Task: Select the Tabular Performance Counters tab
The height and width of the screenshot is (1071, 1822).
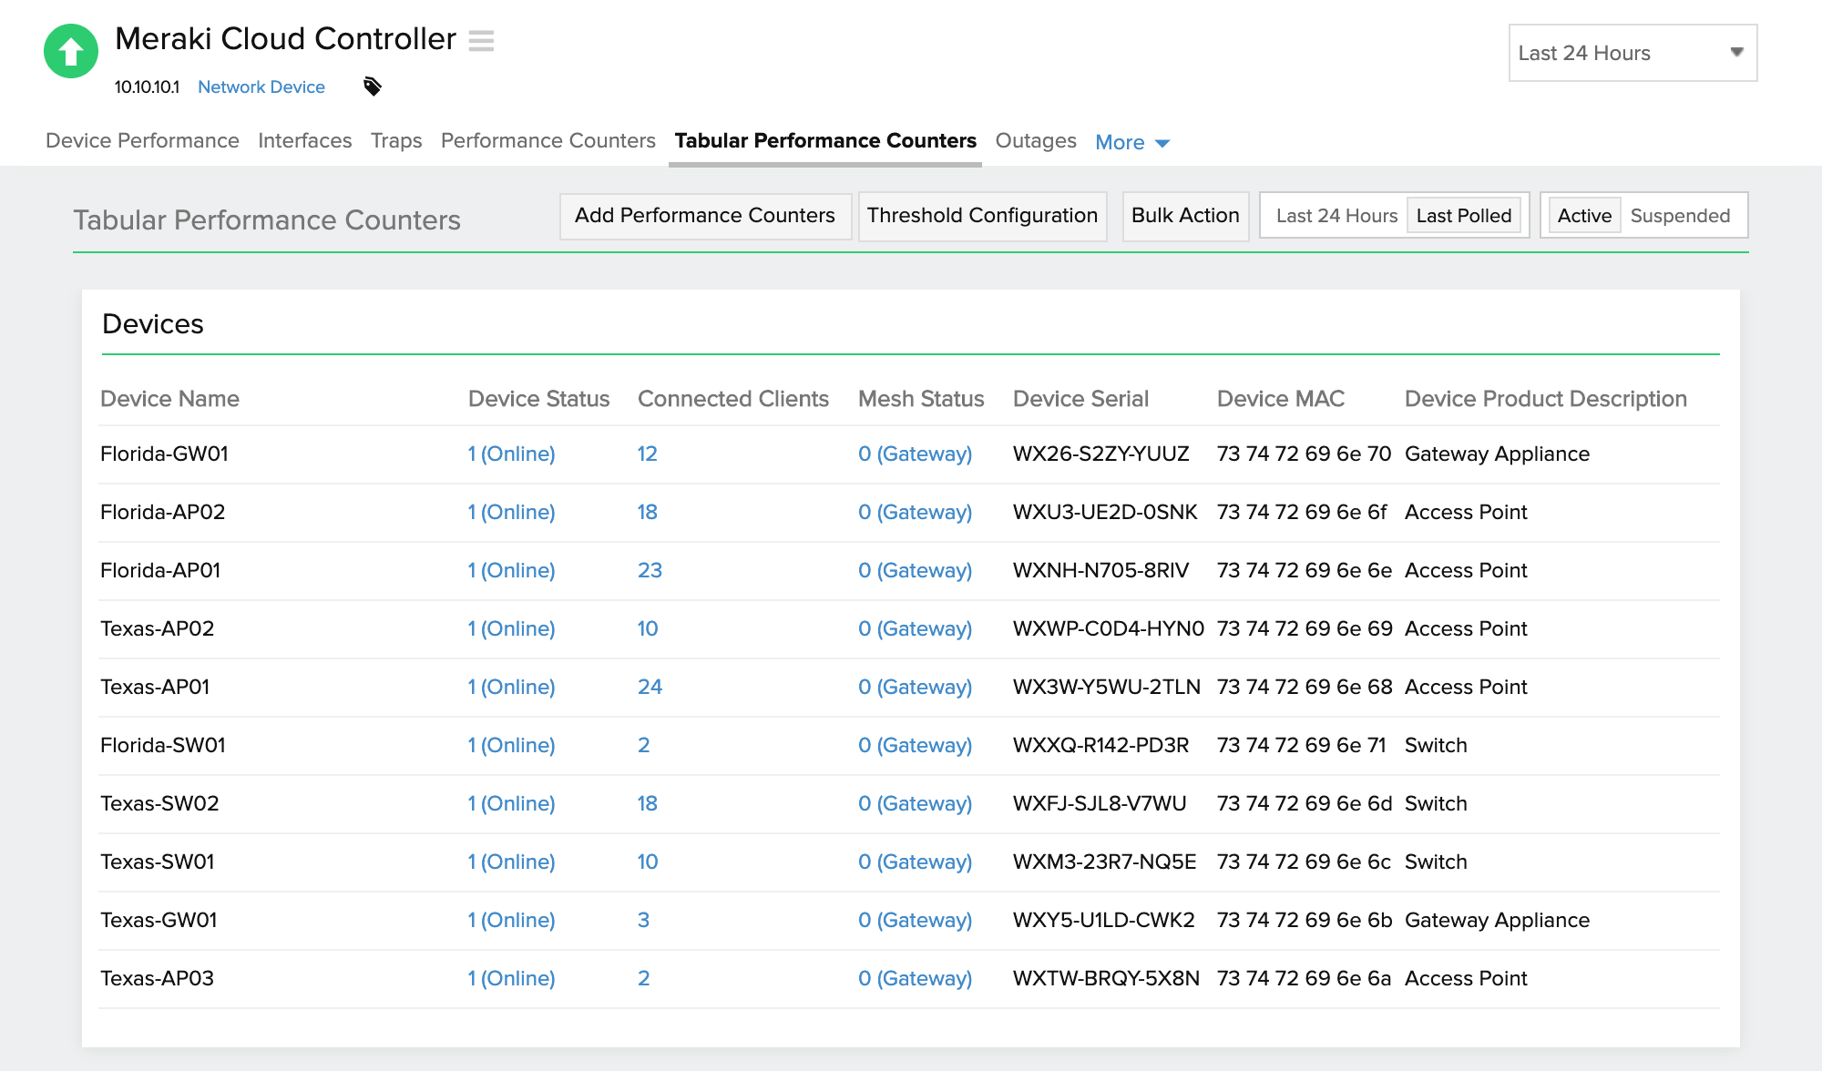Action: [827, 140]
